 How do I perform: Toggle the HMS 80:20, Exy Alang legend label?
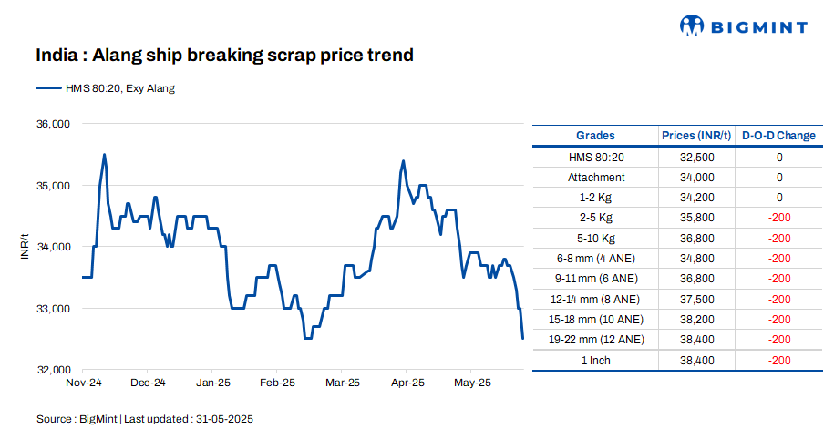(x=118, y=88)
